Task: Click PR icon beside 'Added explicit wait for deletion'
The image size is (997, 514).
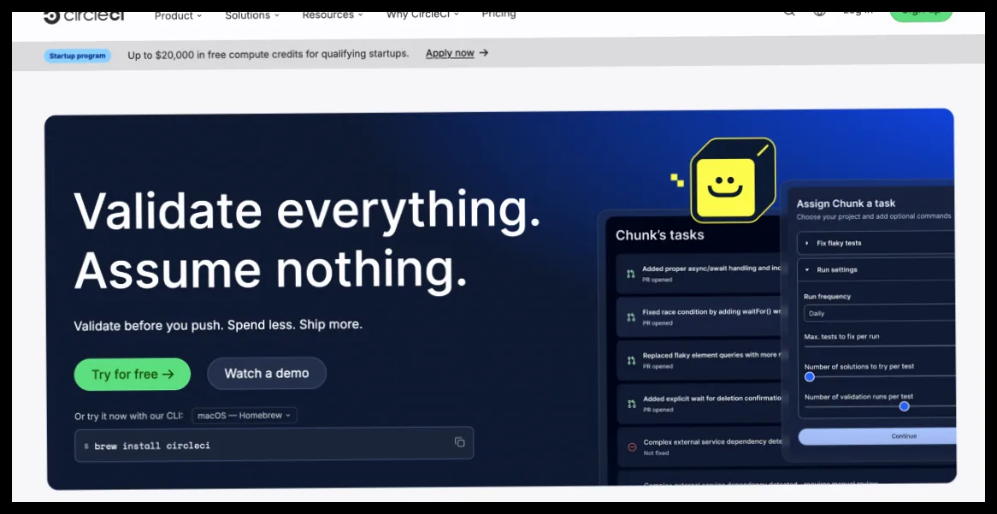Action: point(631,404)
